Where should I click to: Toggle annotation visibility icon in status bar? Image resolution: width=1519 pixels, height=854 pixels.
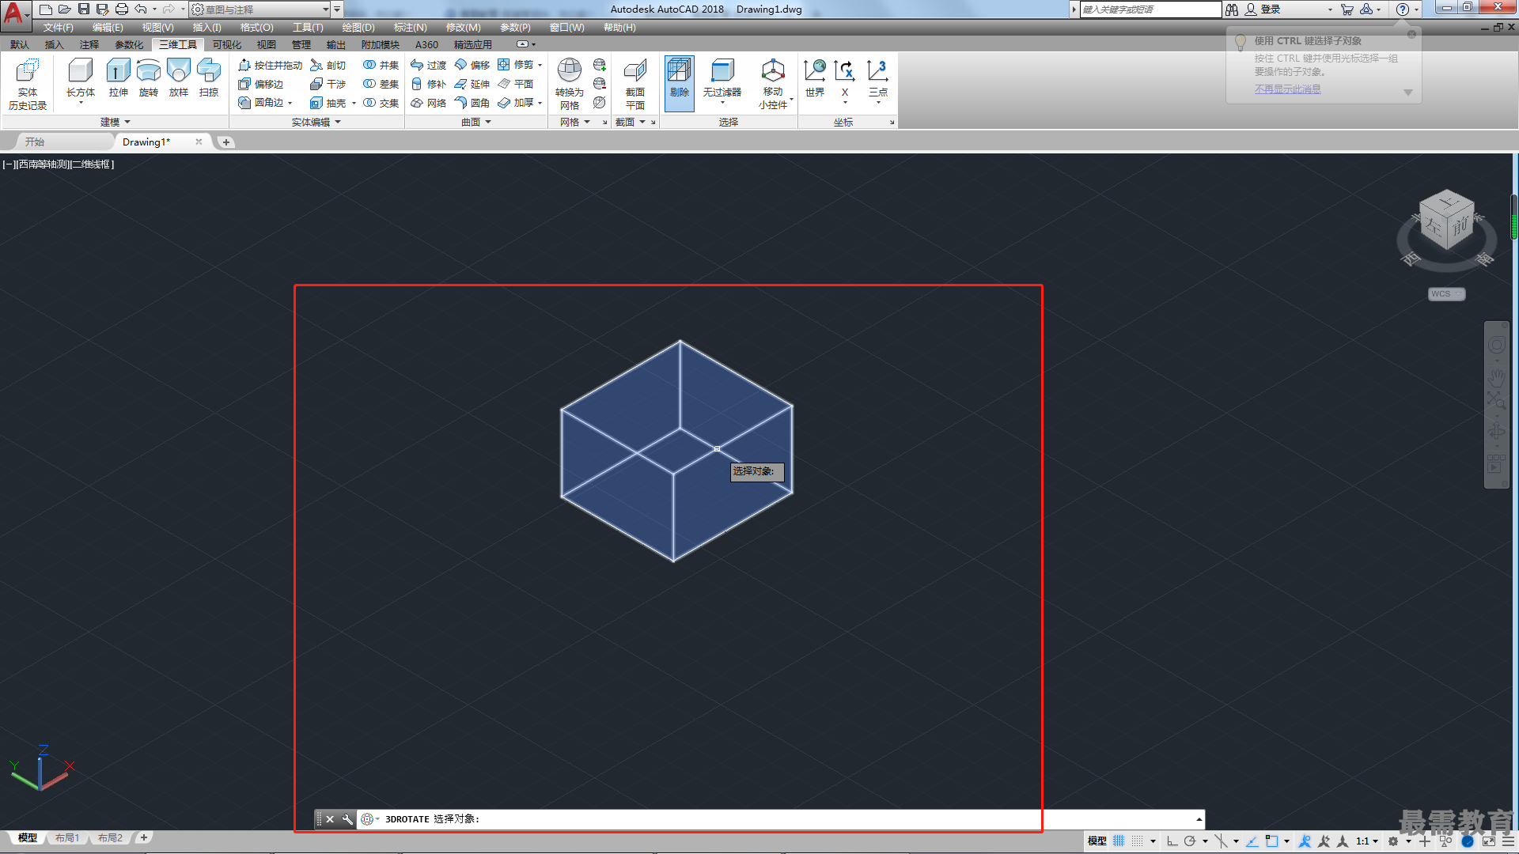1305,841
